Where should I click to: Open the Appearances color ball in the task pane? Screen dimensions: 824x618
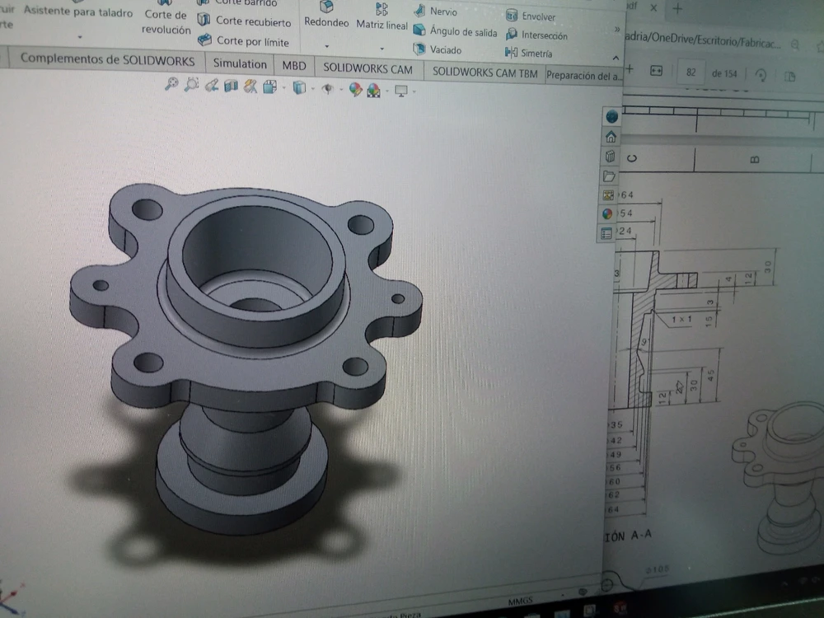[x=608, y=213]
